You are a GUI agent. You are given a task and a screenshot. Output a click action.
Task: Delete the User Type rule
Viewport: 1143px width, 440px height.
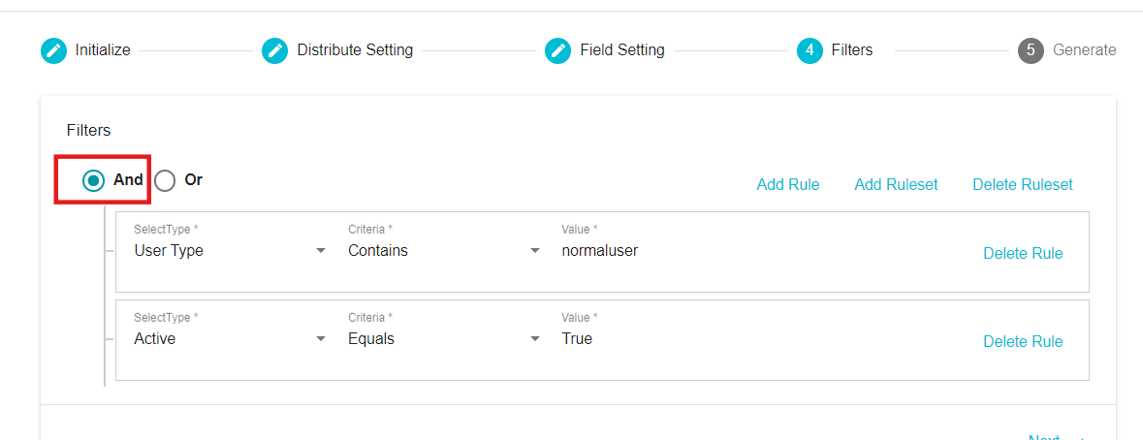(1023, 254)
